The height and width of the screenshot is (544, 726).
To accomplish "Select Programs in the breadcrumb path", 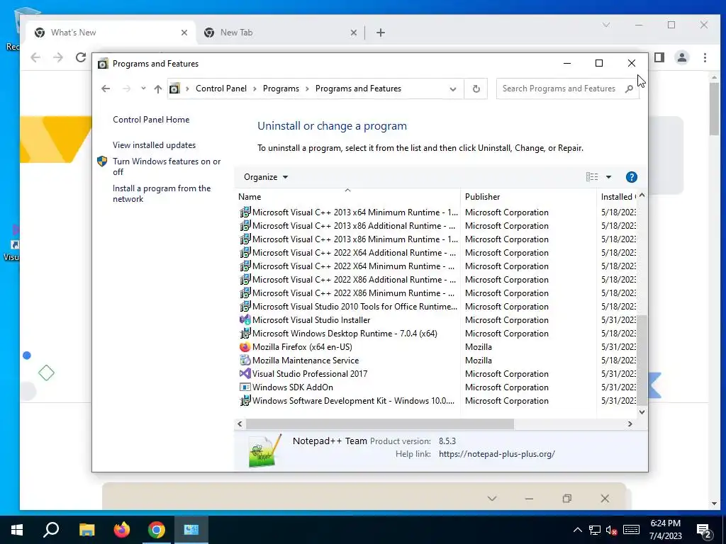I will click(x=281, y=89).
